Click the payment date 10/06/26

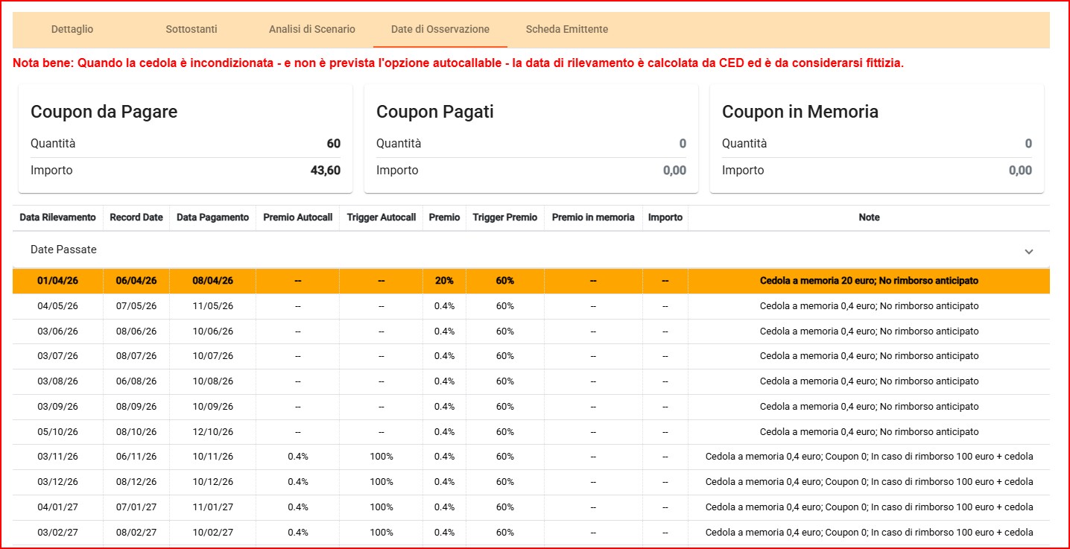pyautogui.click(x=213, y=331)
